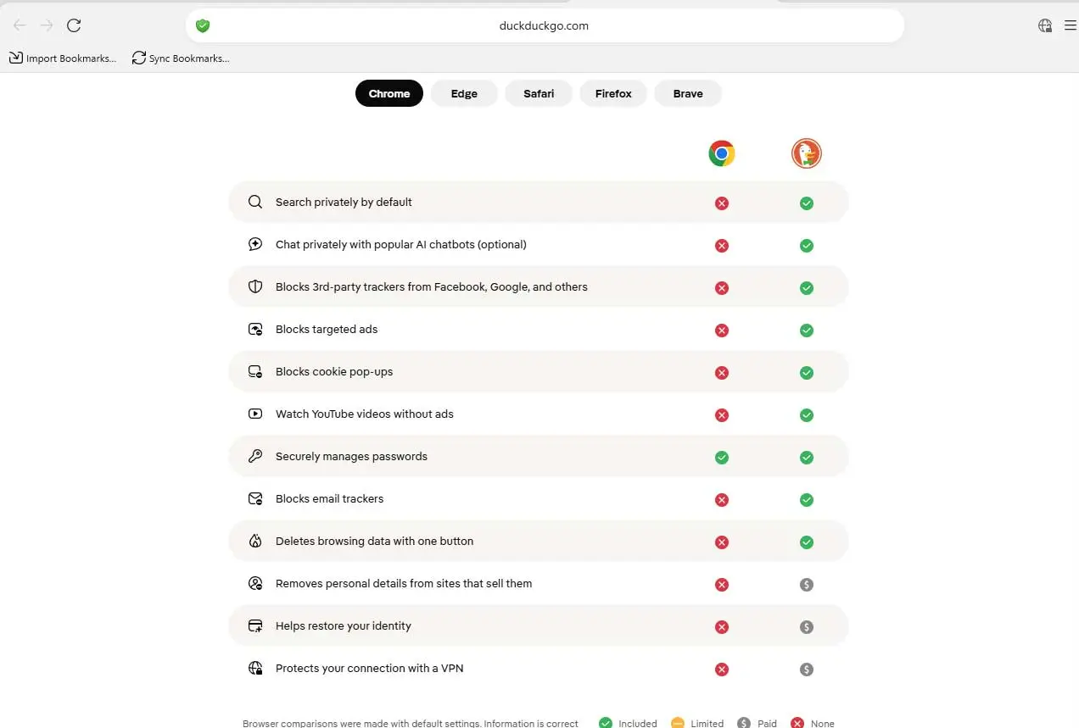Click DuckDuckGo's green check for Blocks targeted ads
1079x728 pixels.
(x=807, y=331)
